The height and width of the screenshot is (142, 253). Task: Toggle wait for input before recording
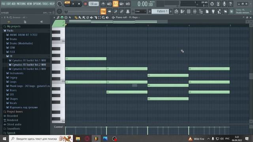[109, 4]
